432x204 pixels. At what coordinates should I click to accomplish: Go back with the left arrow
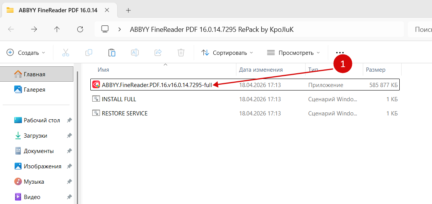(x=11, y=30)
